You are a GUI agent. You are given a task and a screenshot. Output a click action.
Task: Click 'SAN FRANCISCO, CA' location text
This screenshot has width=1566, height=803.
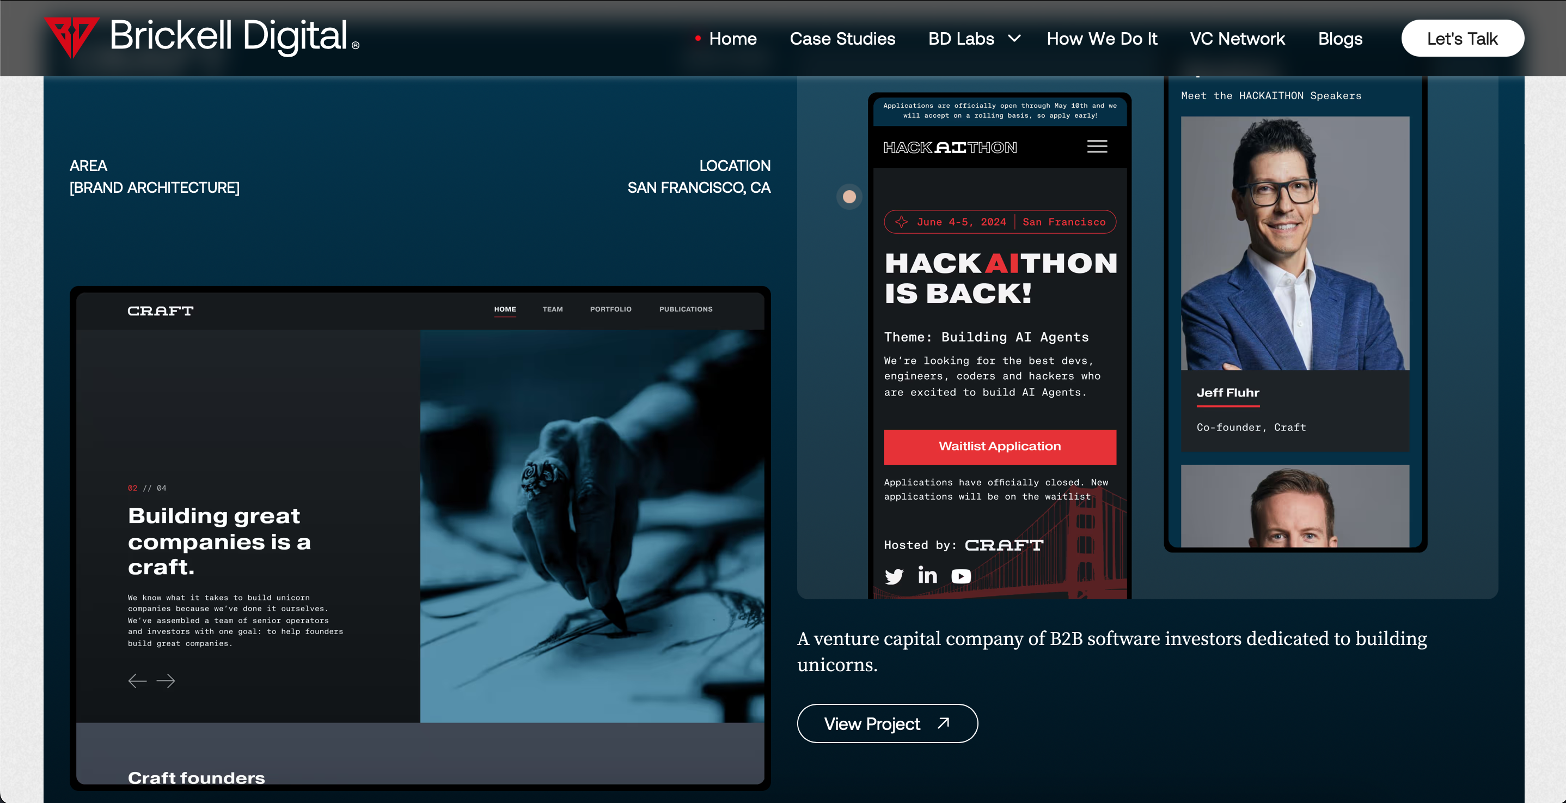pos(699,187)
